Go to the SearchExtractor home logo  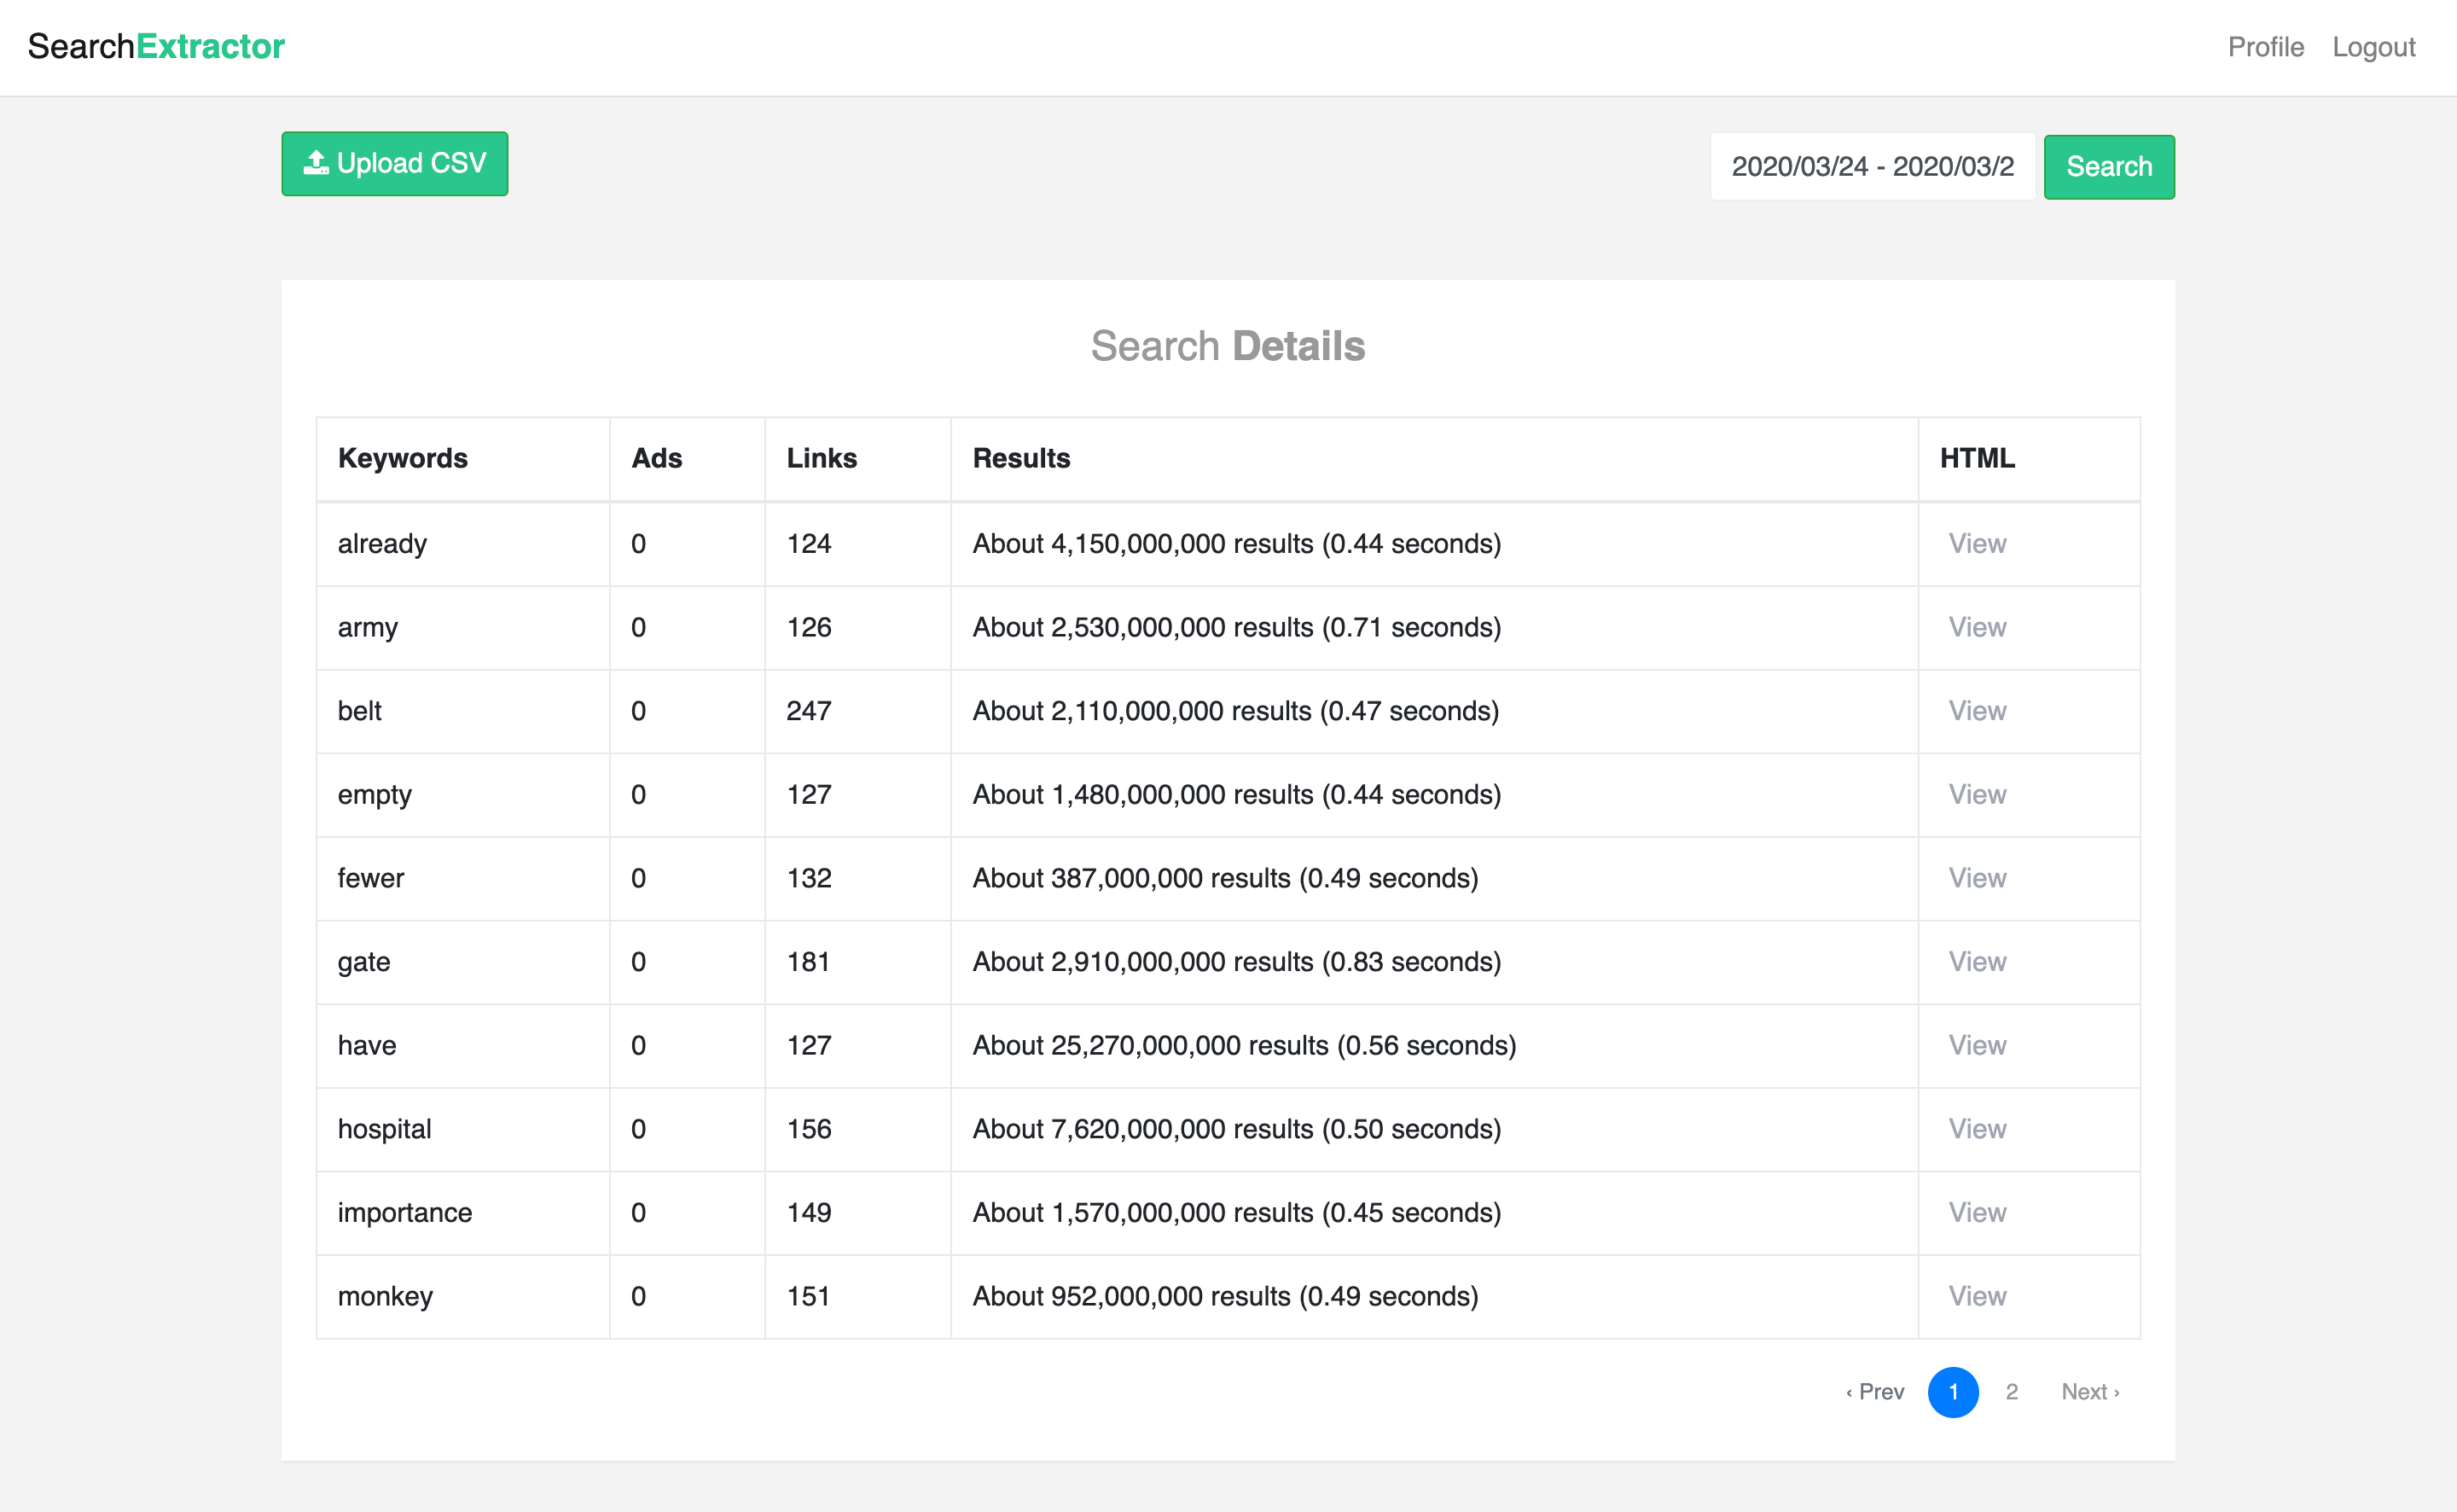pos(156,46)
